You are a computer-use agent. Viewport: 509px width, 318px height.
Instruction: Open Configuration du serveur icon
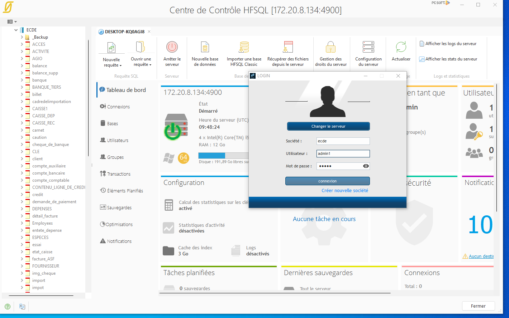click(368, 47)
